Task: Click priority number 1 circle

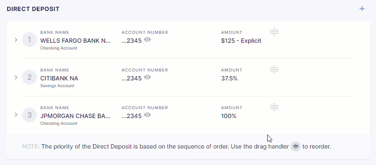Action: coord(29,39)
